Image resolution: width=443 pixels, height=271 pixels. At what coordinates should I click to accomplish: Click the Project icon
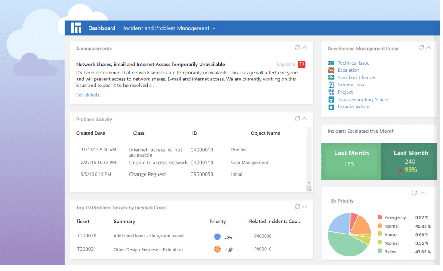click(x=331, y=92)
